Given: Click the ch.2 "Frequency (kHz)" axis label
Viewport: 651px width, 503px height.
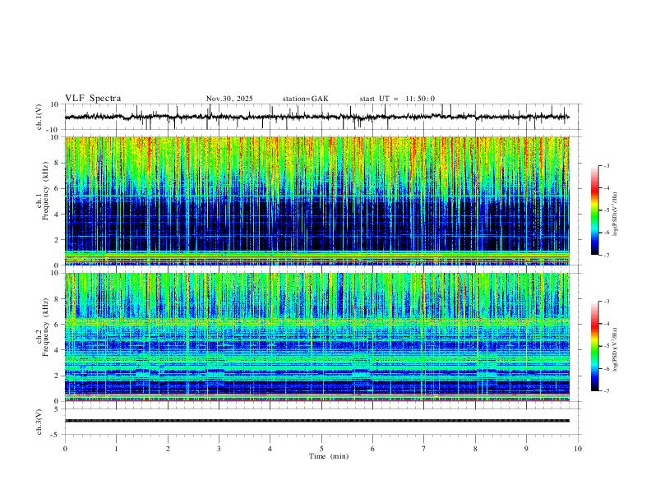Looking at the screenshot, I should pos(45,328).
